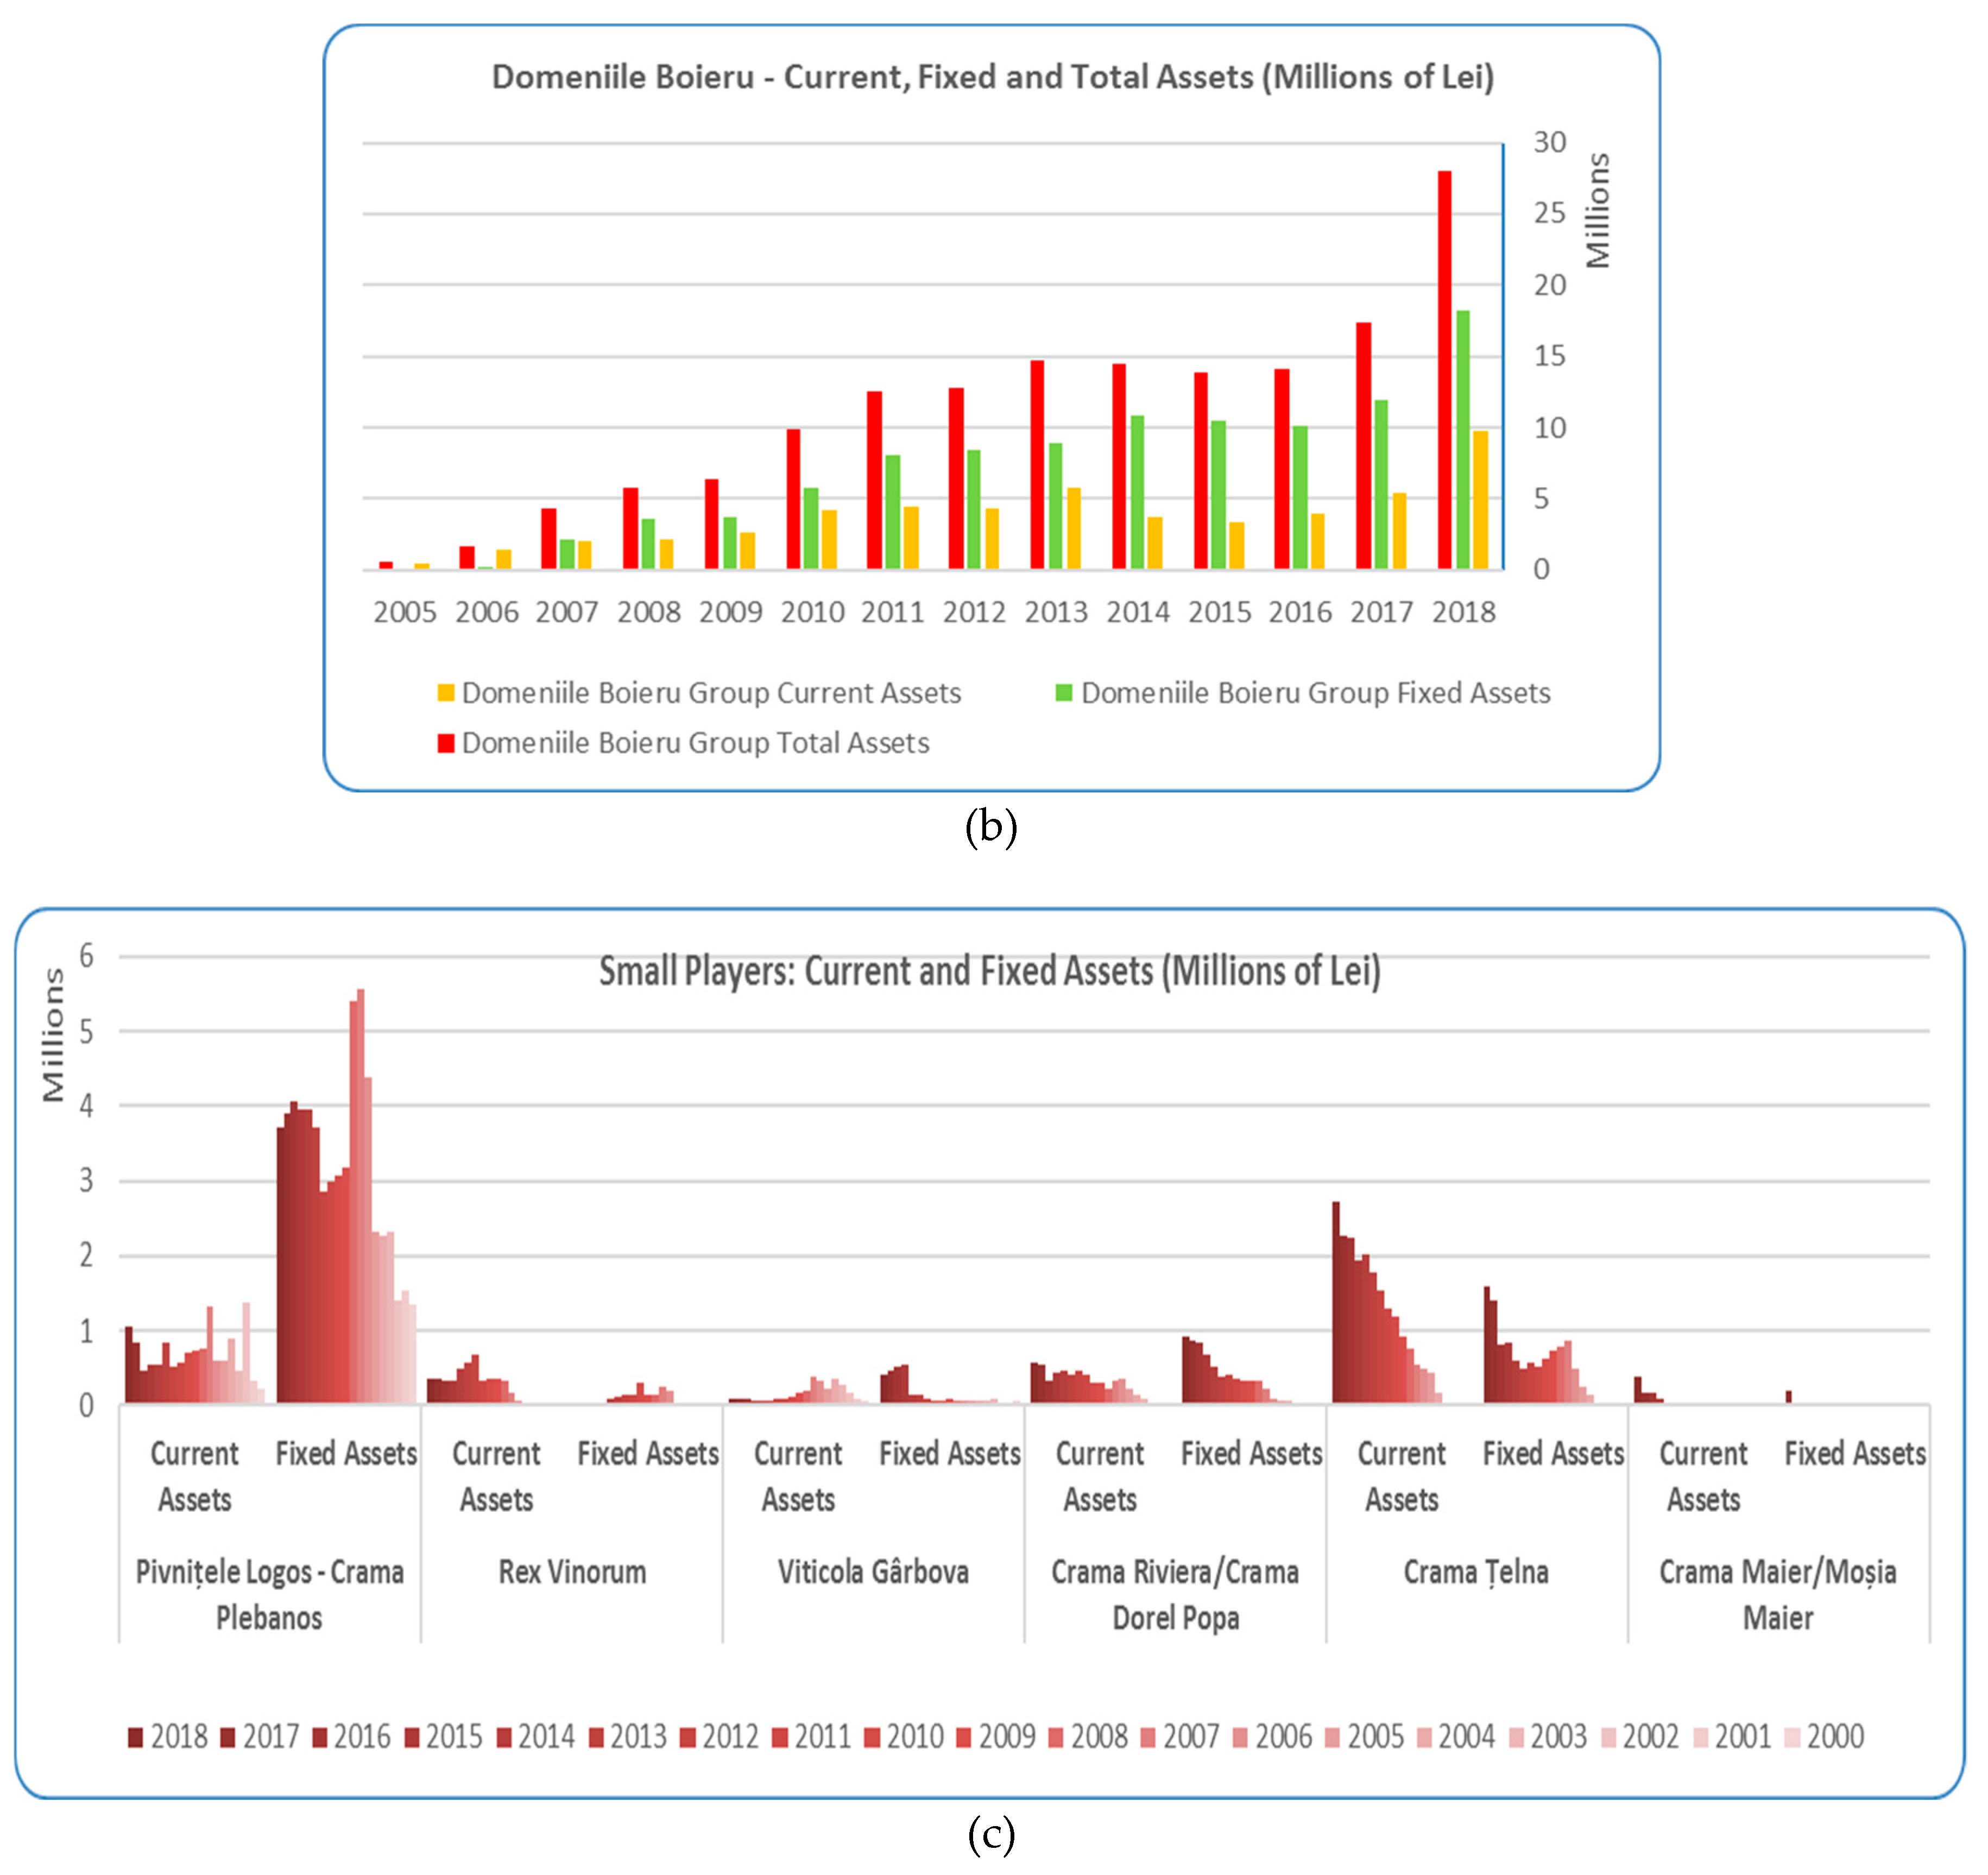This screenshot has width=1988, height=1875.
Task: Click the 2017 legend swatch in bottom chart
Action: 228,1737
